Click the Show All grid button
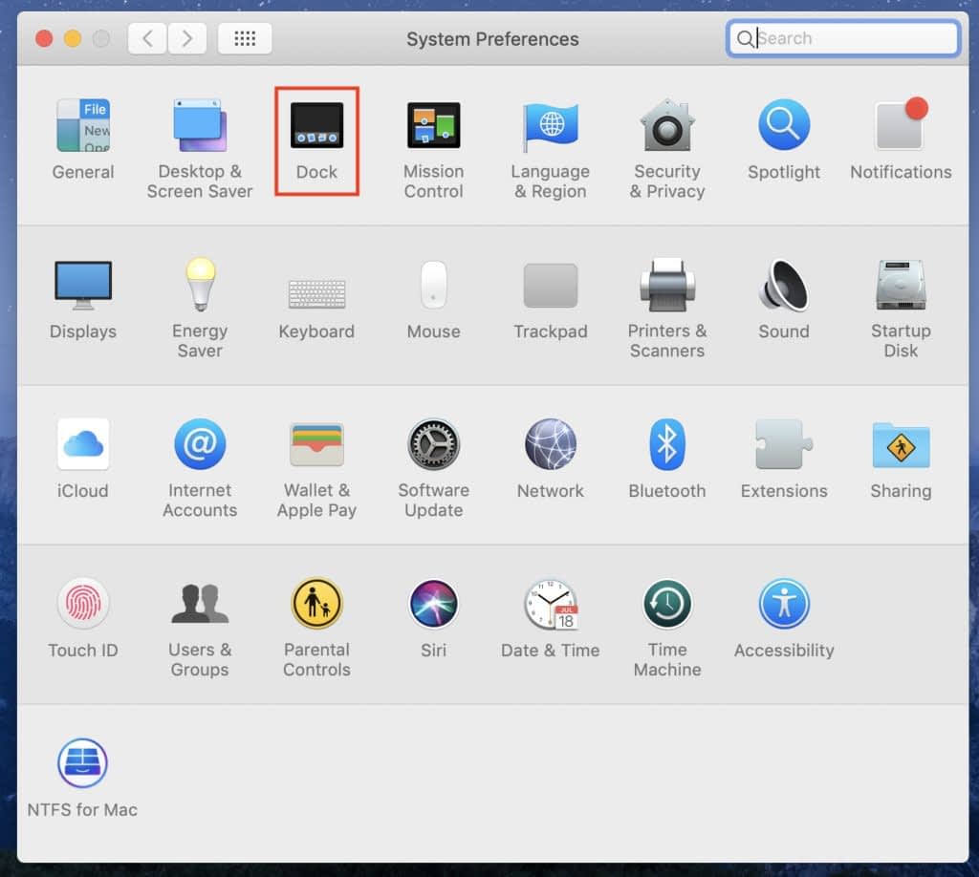This screenshot has width=979, height=877. (245, 38)
